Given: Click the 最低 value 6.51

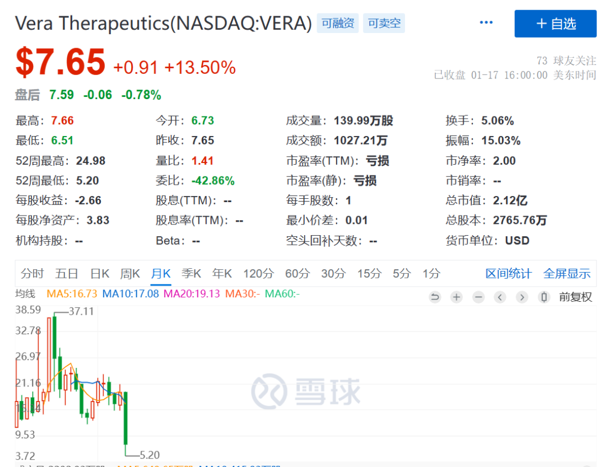Looking at the screenshot, I should point(62,141).
